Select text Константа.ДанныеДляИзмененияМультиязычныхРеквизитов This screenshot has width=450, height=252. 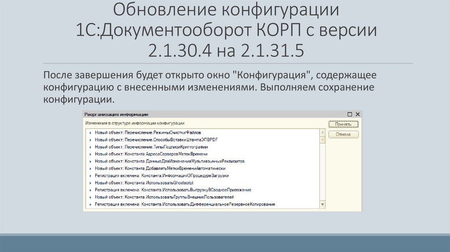click(185, 162)
